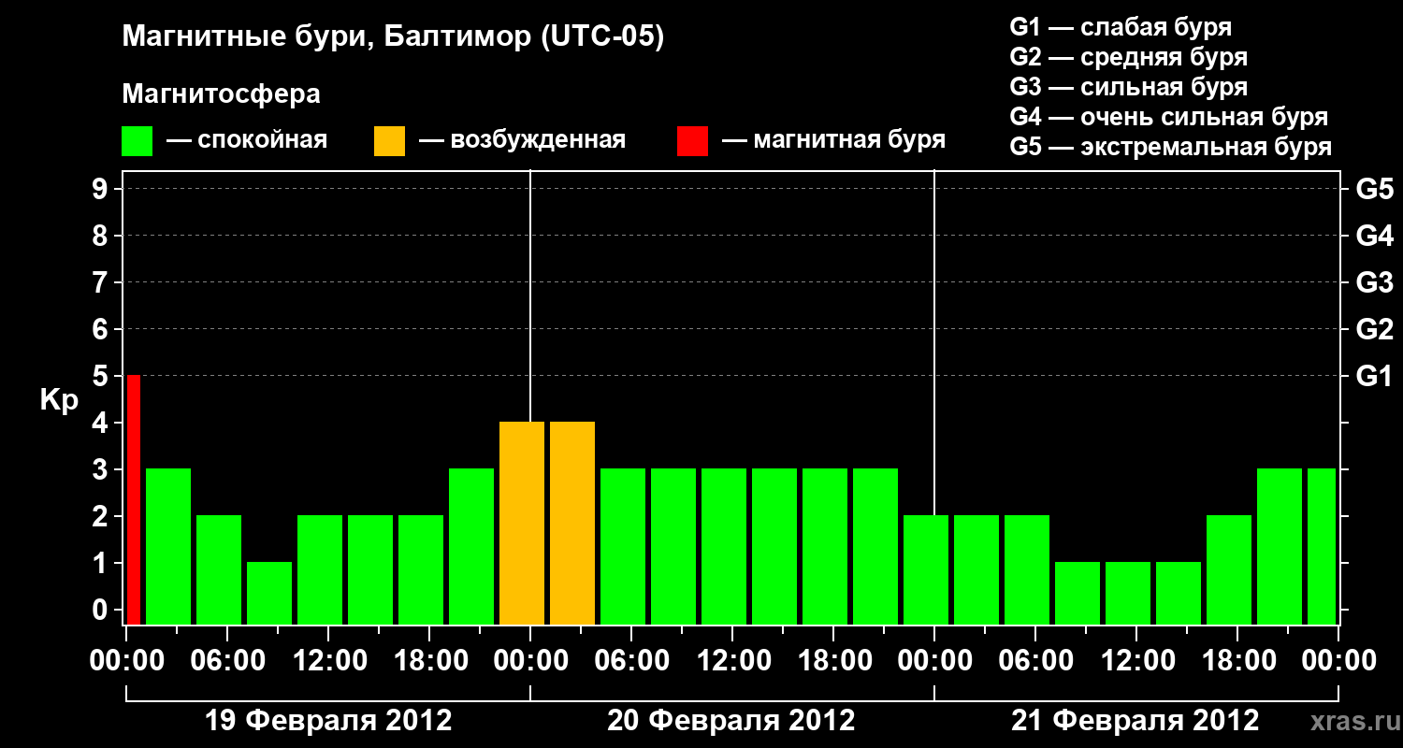Select the red Kp 5 storm bar

point(134,499)
